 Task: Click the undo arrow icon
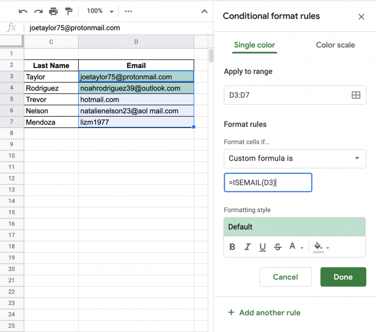(x=23, y=11)
